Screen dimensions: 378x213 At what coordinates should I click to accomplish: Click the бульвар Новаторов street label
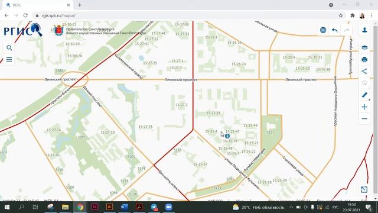pos(255,160)
